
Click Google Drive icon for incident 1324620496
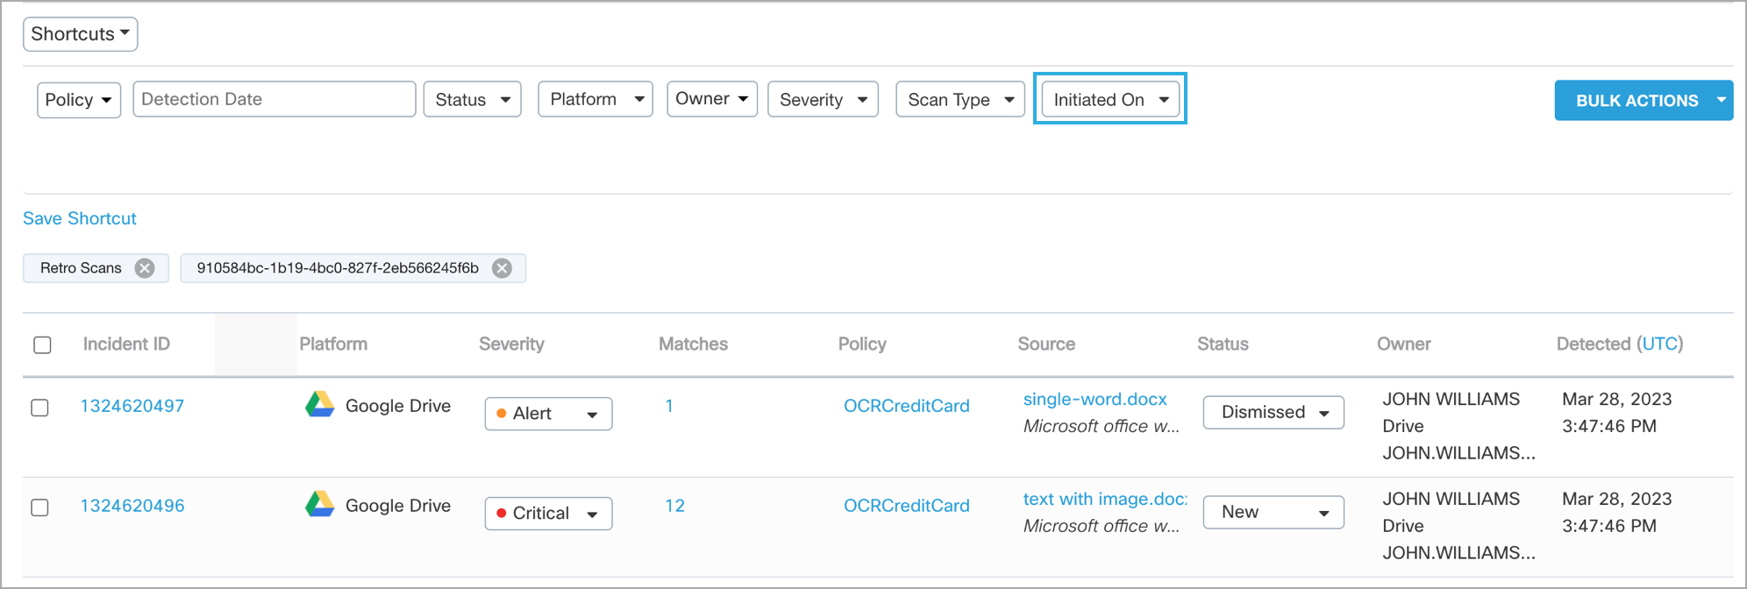320,505
